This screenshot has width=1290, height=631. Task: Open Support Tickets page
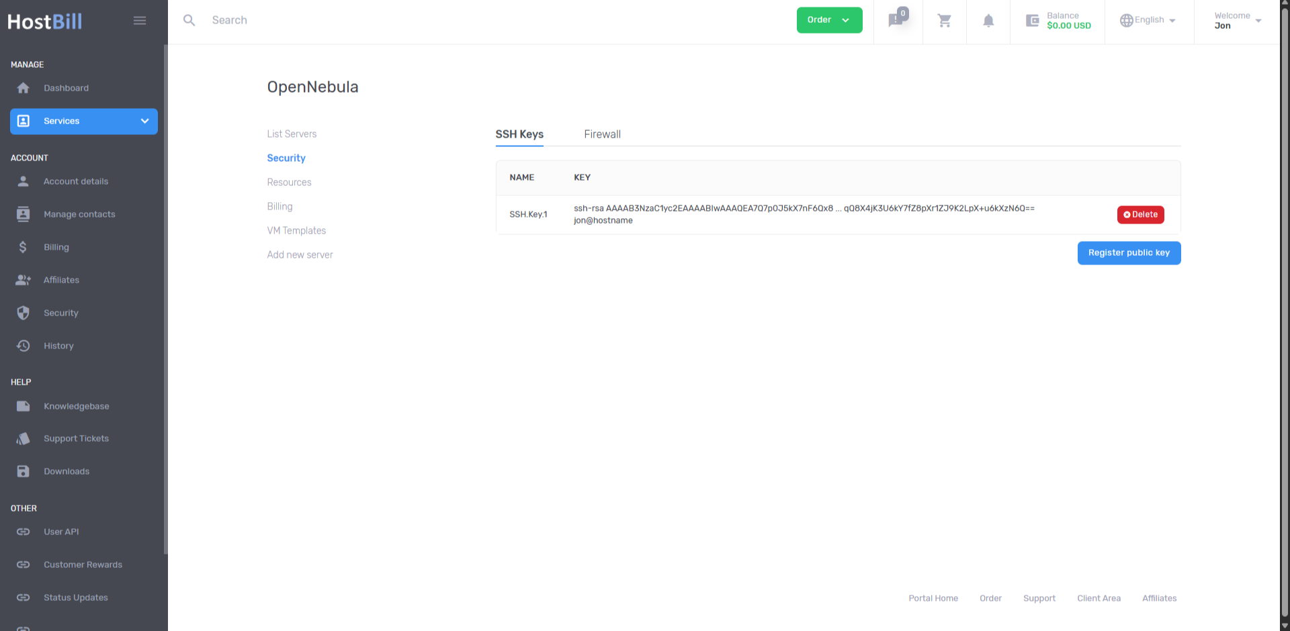click(76, 438)
